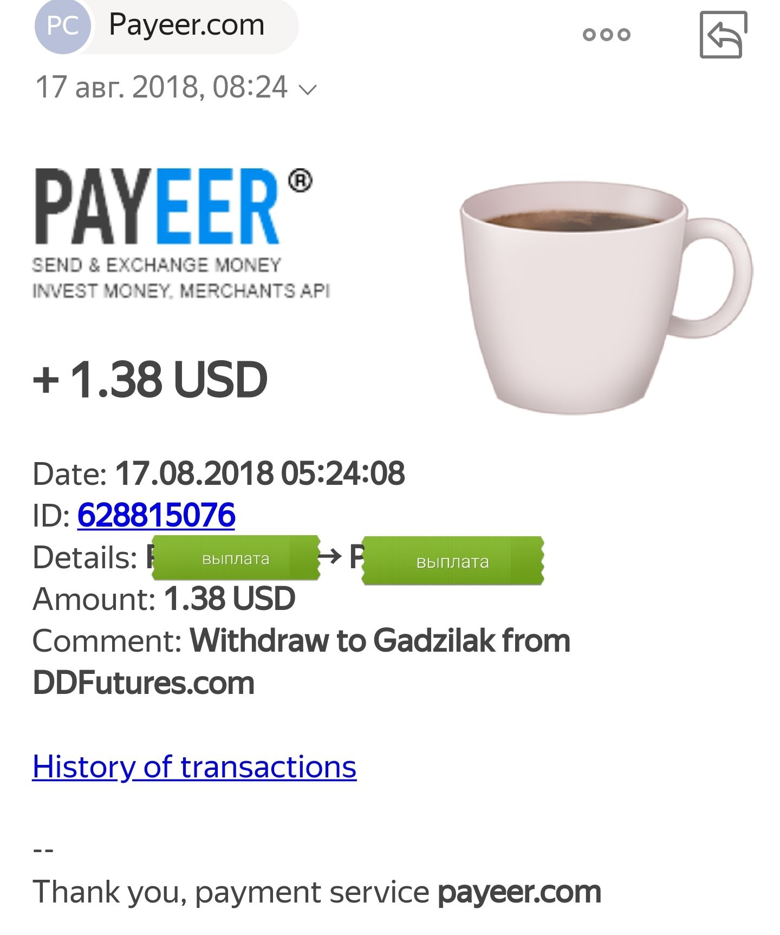Tap the right green выплата sticker
The width and height of the screenshot is (780, 935).
(x=453, y=561)
